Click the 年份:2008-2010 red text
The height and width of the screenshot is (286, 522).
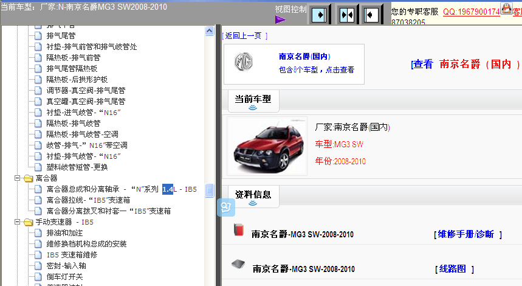[x=340, y=161]
